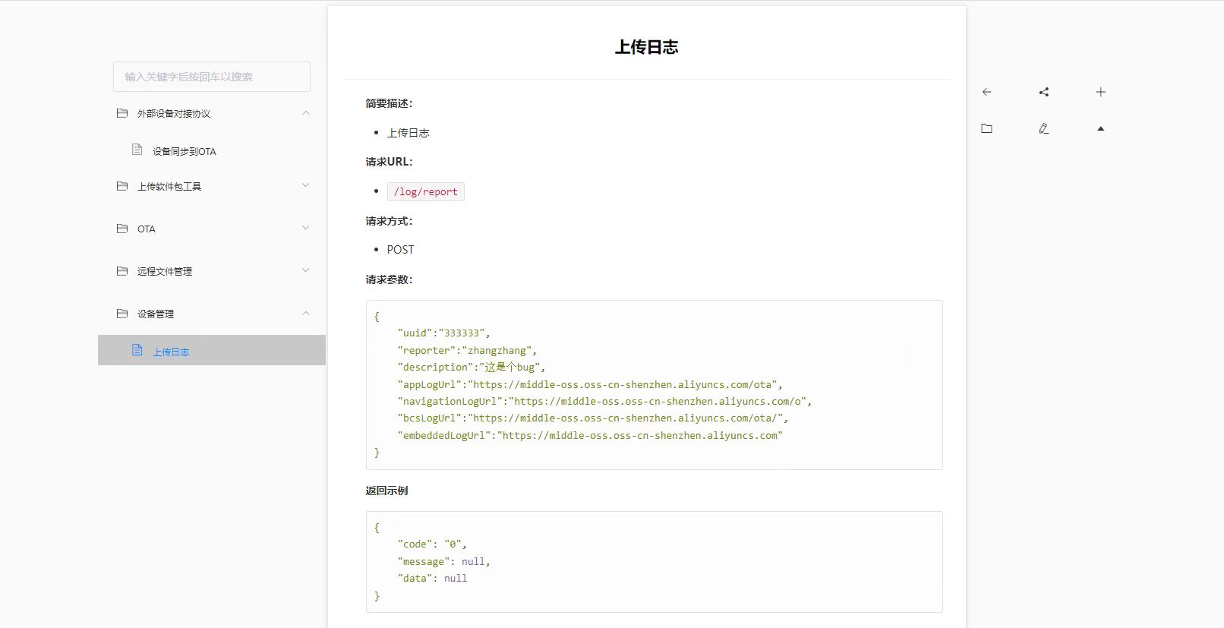The height and width of the screenshot is (628, 1224).
Task: Click the plus icon to add page
Action: point(1101,92)
